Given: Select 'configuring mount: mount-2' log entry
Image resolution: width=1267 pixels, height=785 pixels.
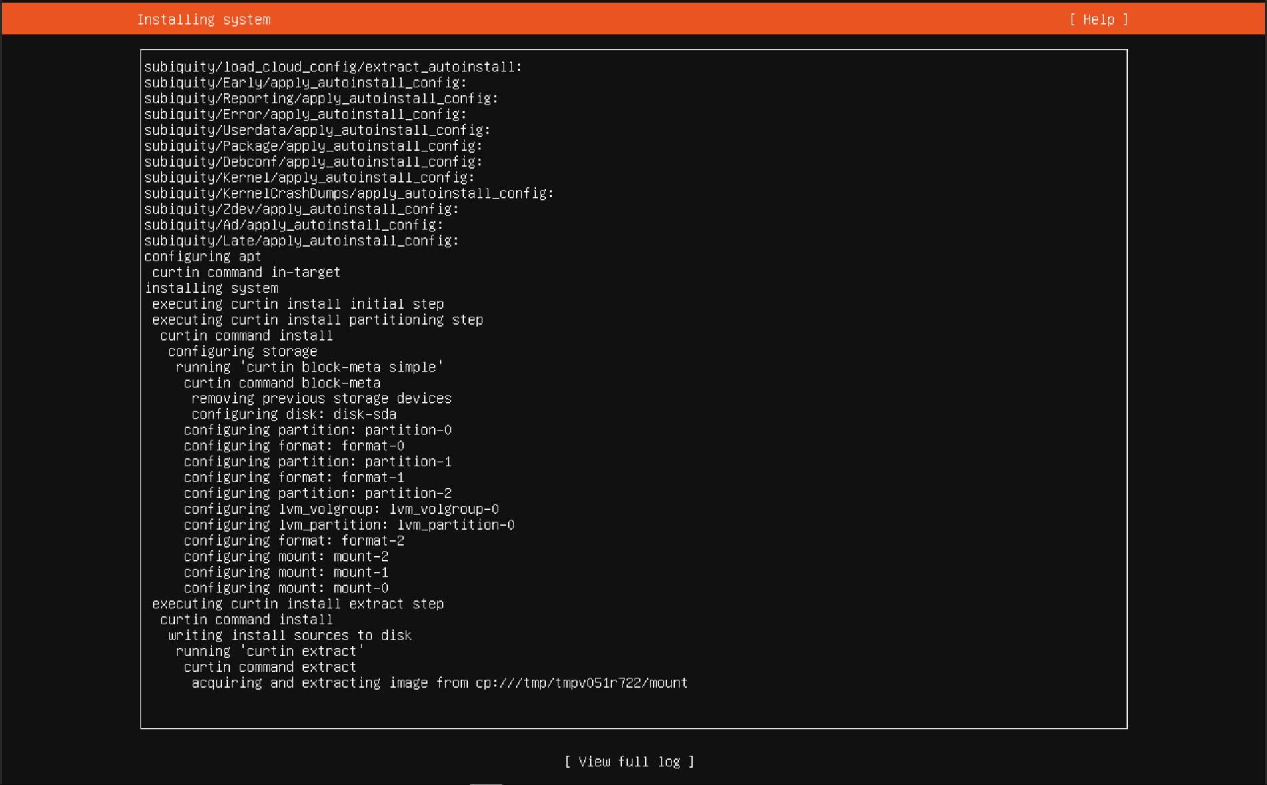Looking at the screenshot, I should (286, 556).
